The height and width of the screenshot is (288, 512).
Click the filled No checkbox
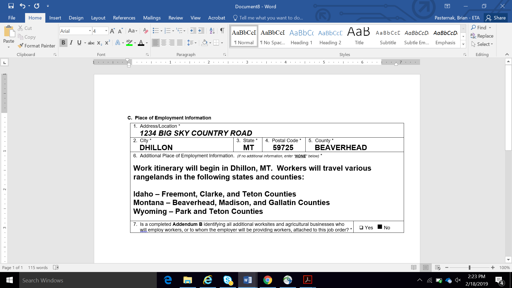[x=380, y=227]
